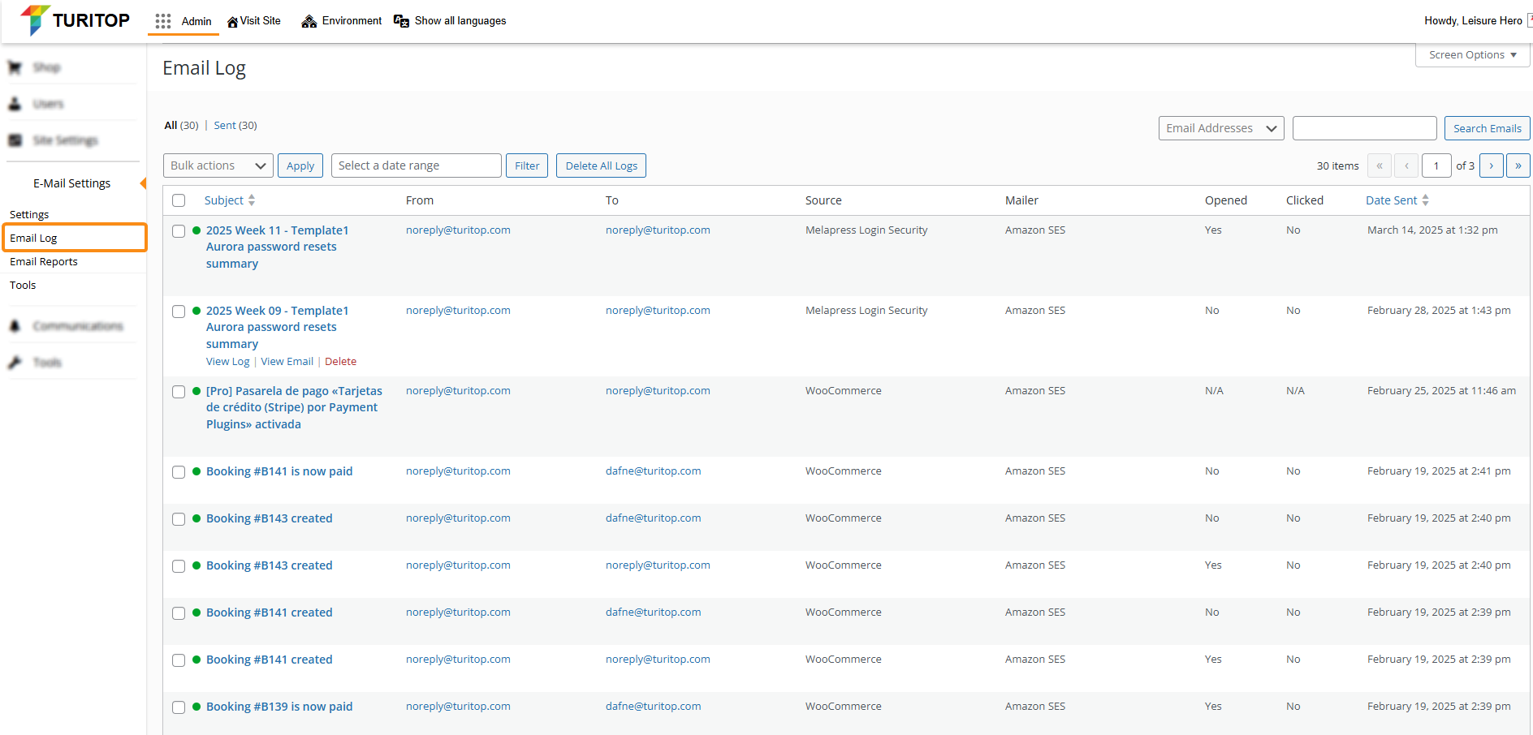Jump to last page double-arrow
Image resolution: width=1533 pixels, height=735 pixels.
pos(1518,165)
